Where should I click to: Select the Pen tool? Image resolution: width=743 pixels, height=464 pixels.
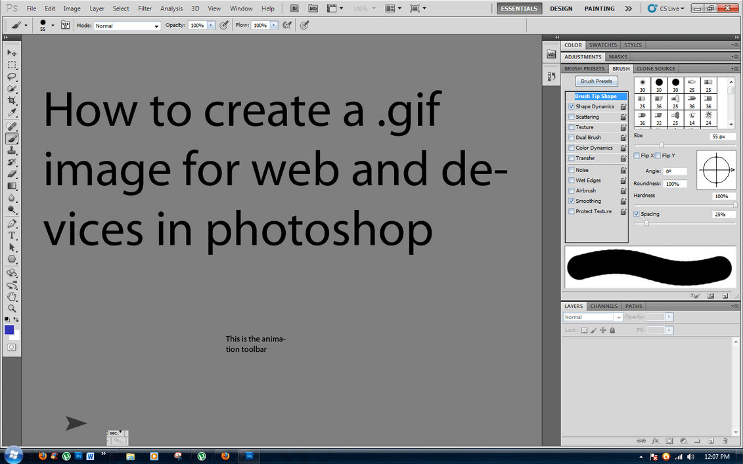click(11, 224)
